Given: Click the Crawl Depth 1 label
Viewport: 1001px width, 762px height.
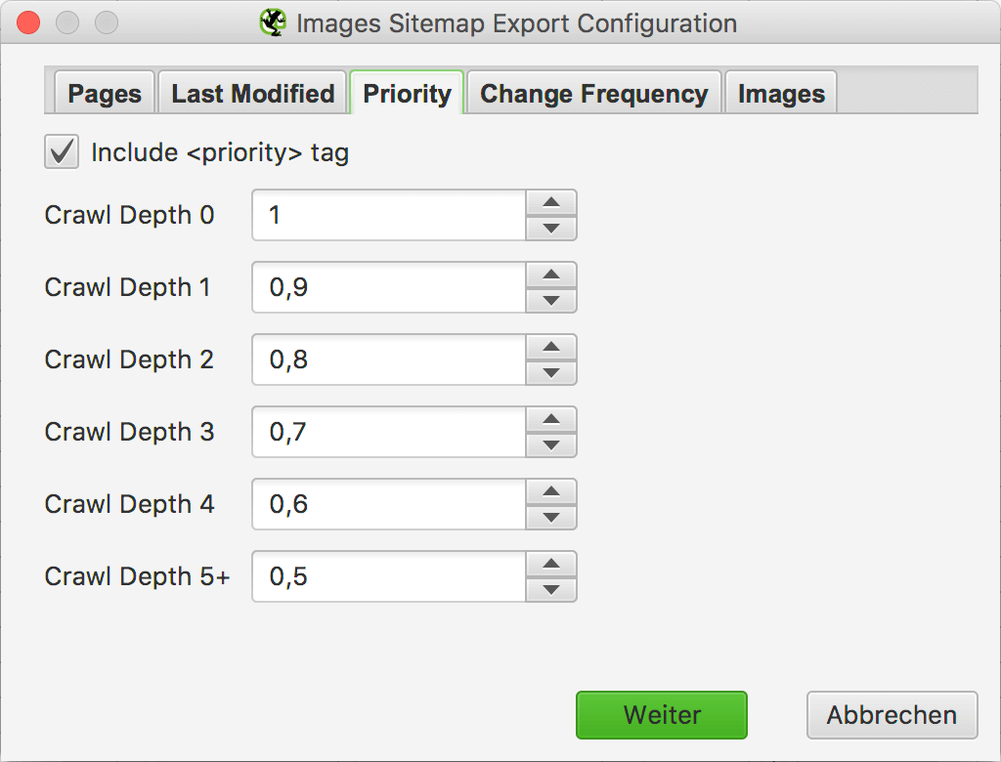Looking at the screenshot, I should (127, 287).
